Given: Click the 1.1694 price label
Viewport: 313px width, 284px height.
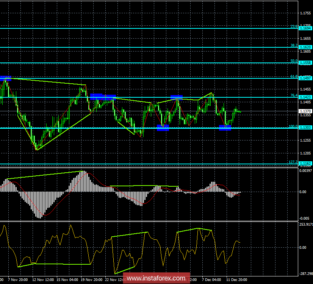Looking at the screenshot, I should (x=305, y=28).
